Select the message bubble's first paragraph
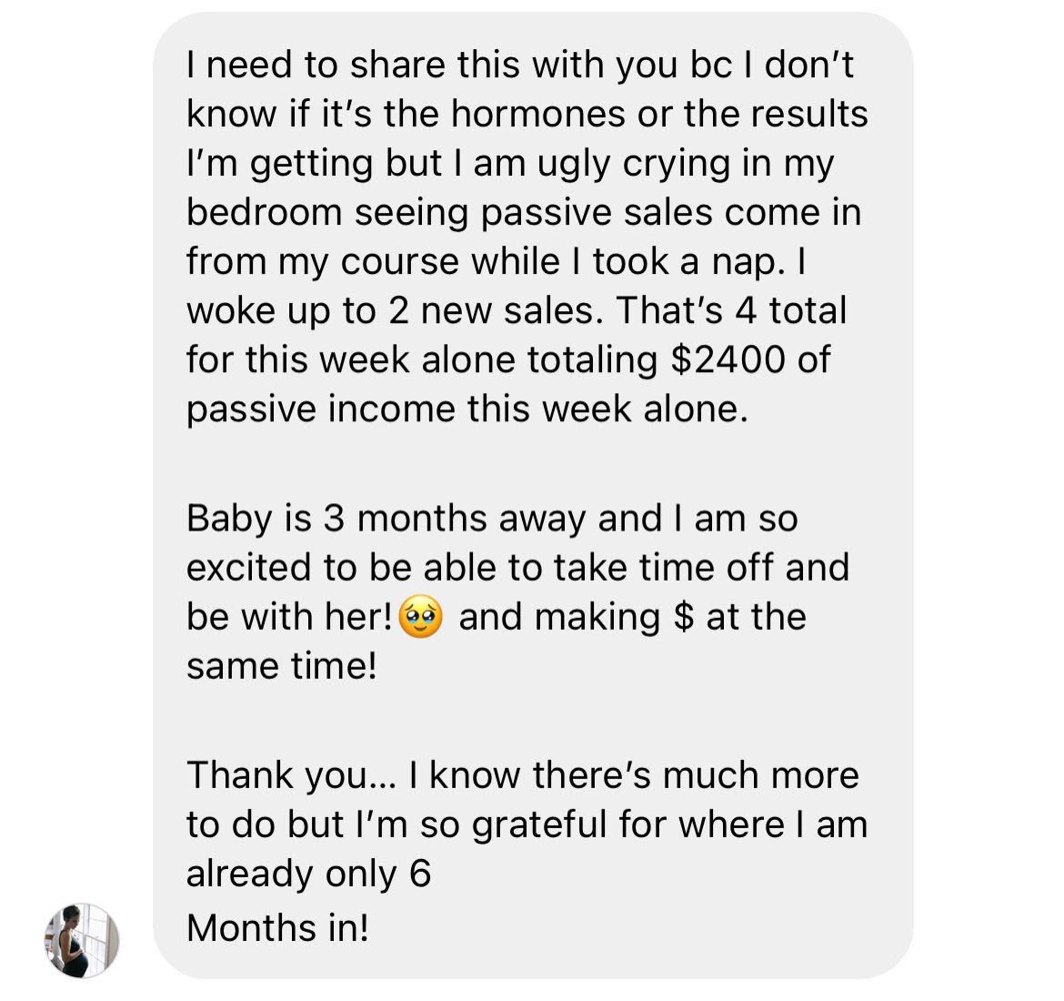Image resolution: width=1064 pixels, height=1001 pixels. 527,237
